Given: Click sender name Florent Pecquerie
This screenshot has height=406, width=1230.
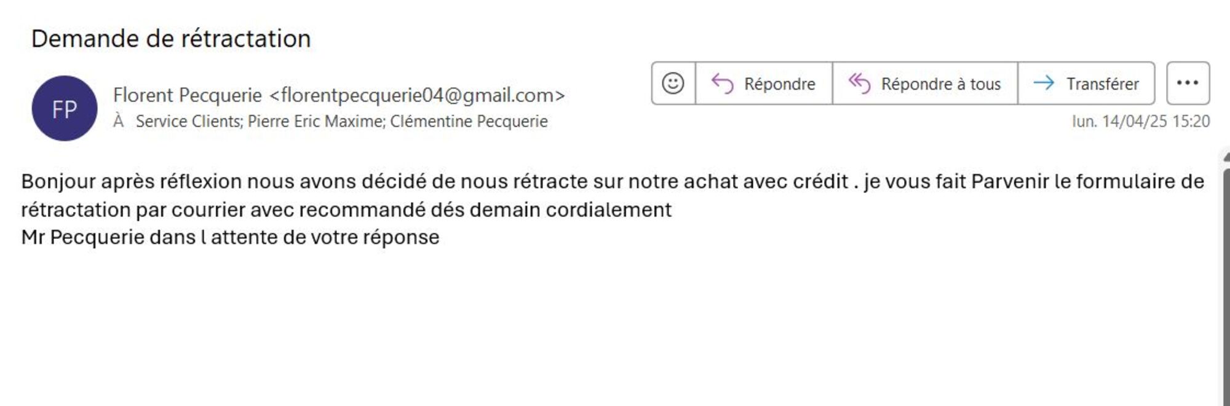Looking at the screenshot, I should (188, 95).
